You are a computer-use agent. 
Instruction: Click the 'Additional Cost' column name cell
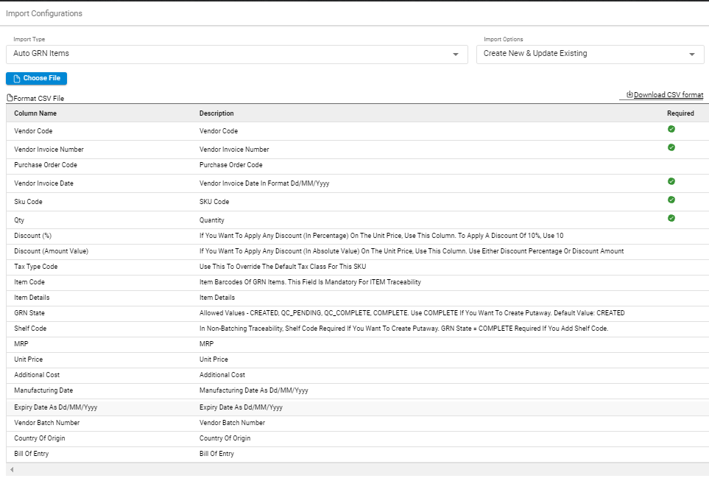pos(37,374)
